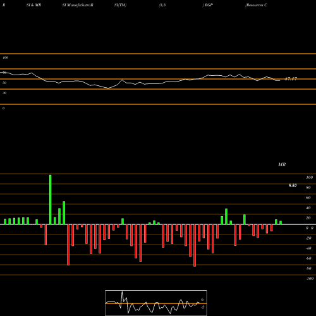Click the -40 label on the MR axis
This screenshot has width=316, height=316.
click(x=308, y=248)
